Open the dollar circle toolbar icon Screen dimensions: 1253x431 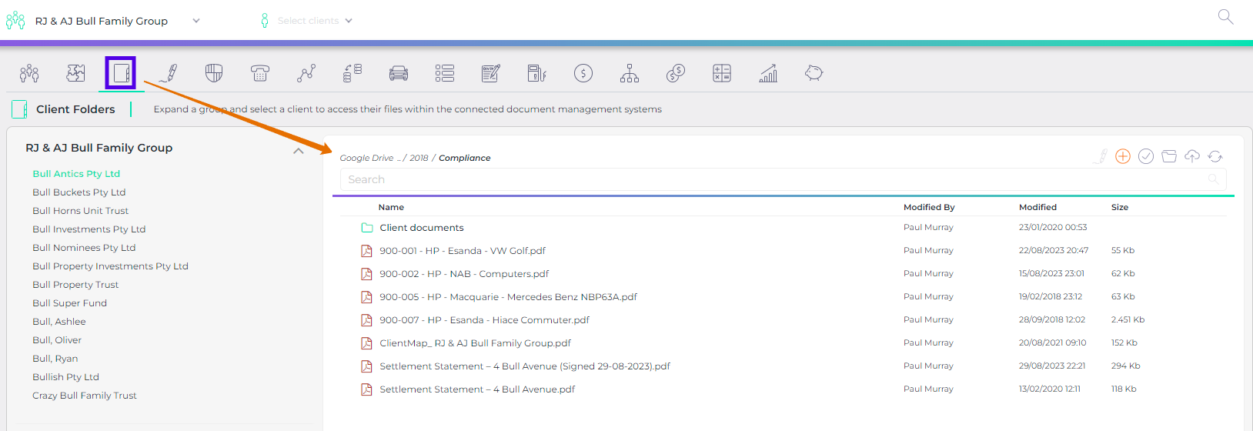pos(583,73)
